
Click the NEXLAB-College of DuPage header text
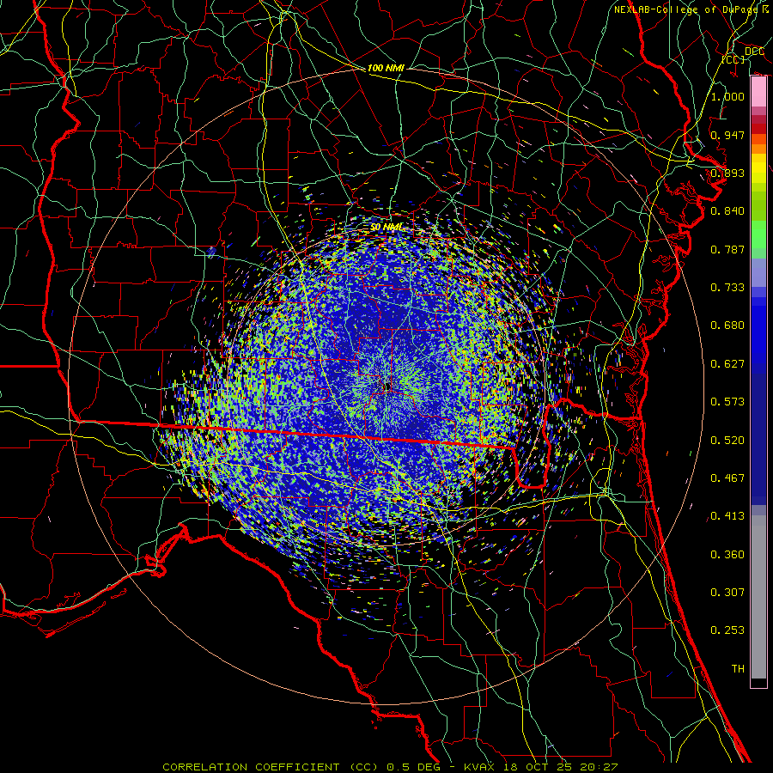click(685, 9)
